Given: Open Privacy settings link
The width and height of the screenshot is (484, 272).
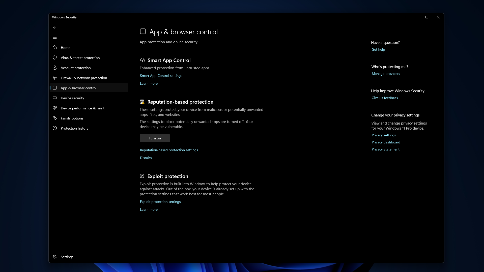Looking at the screenshot, I should point(384,135).
